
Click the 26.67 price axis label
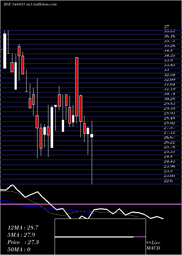tap(169, 137)
